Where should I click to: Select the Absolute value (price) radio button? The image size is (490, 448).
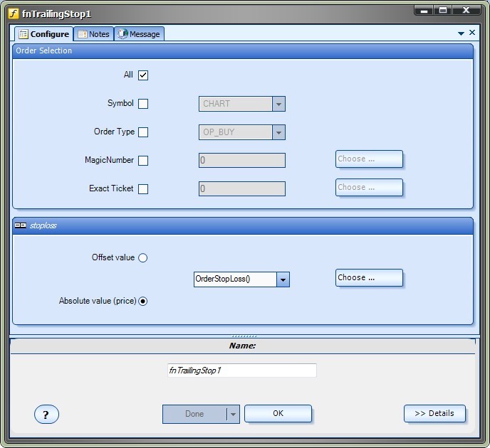coord(143,301)
